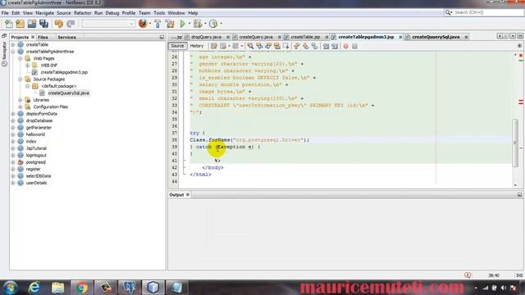The image size is (525, 295).
Task: Click the Redo arrow icon
Action: point(71,24)
